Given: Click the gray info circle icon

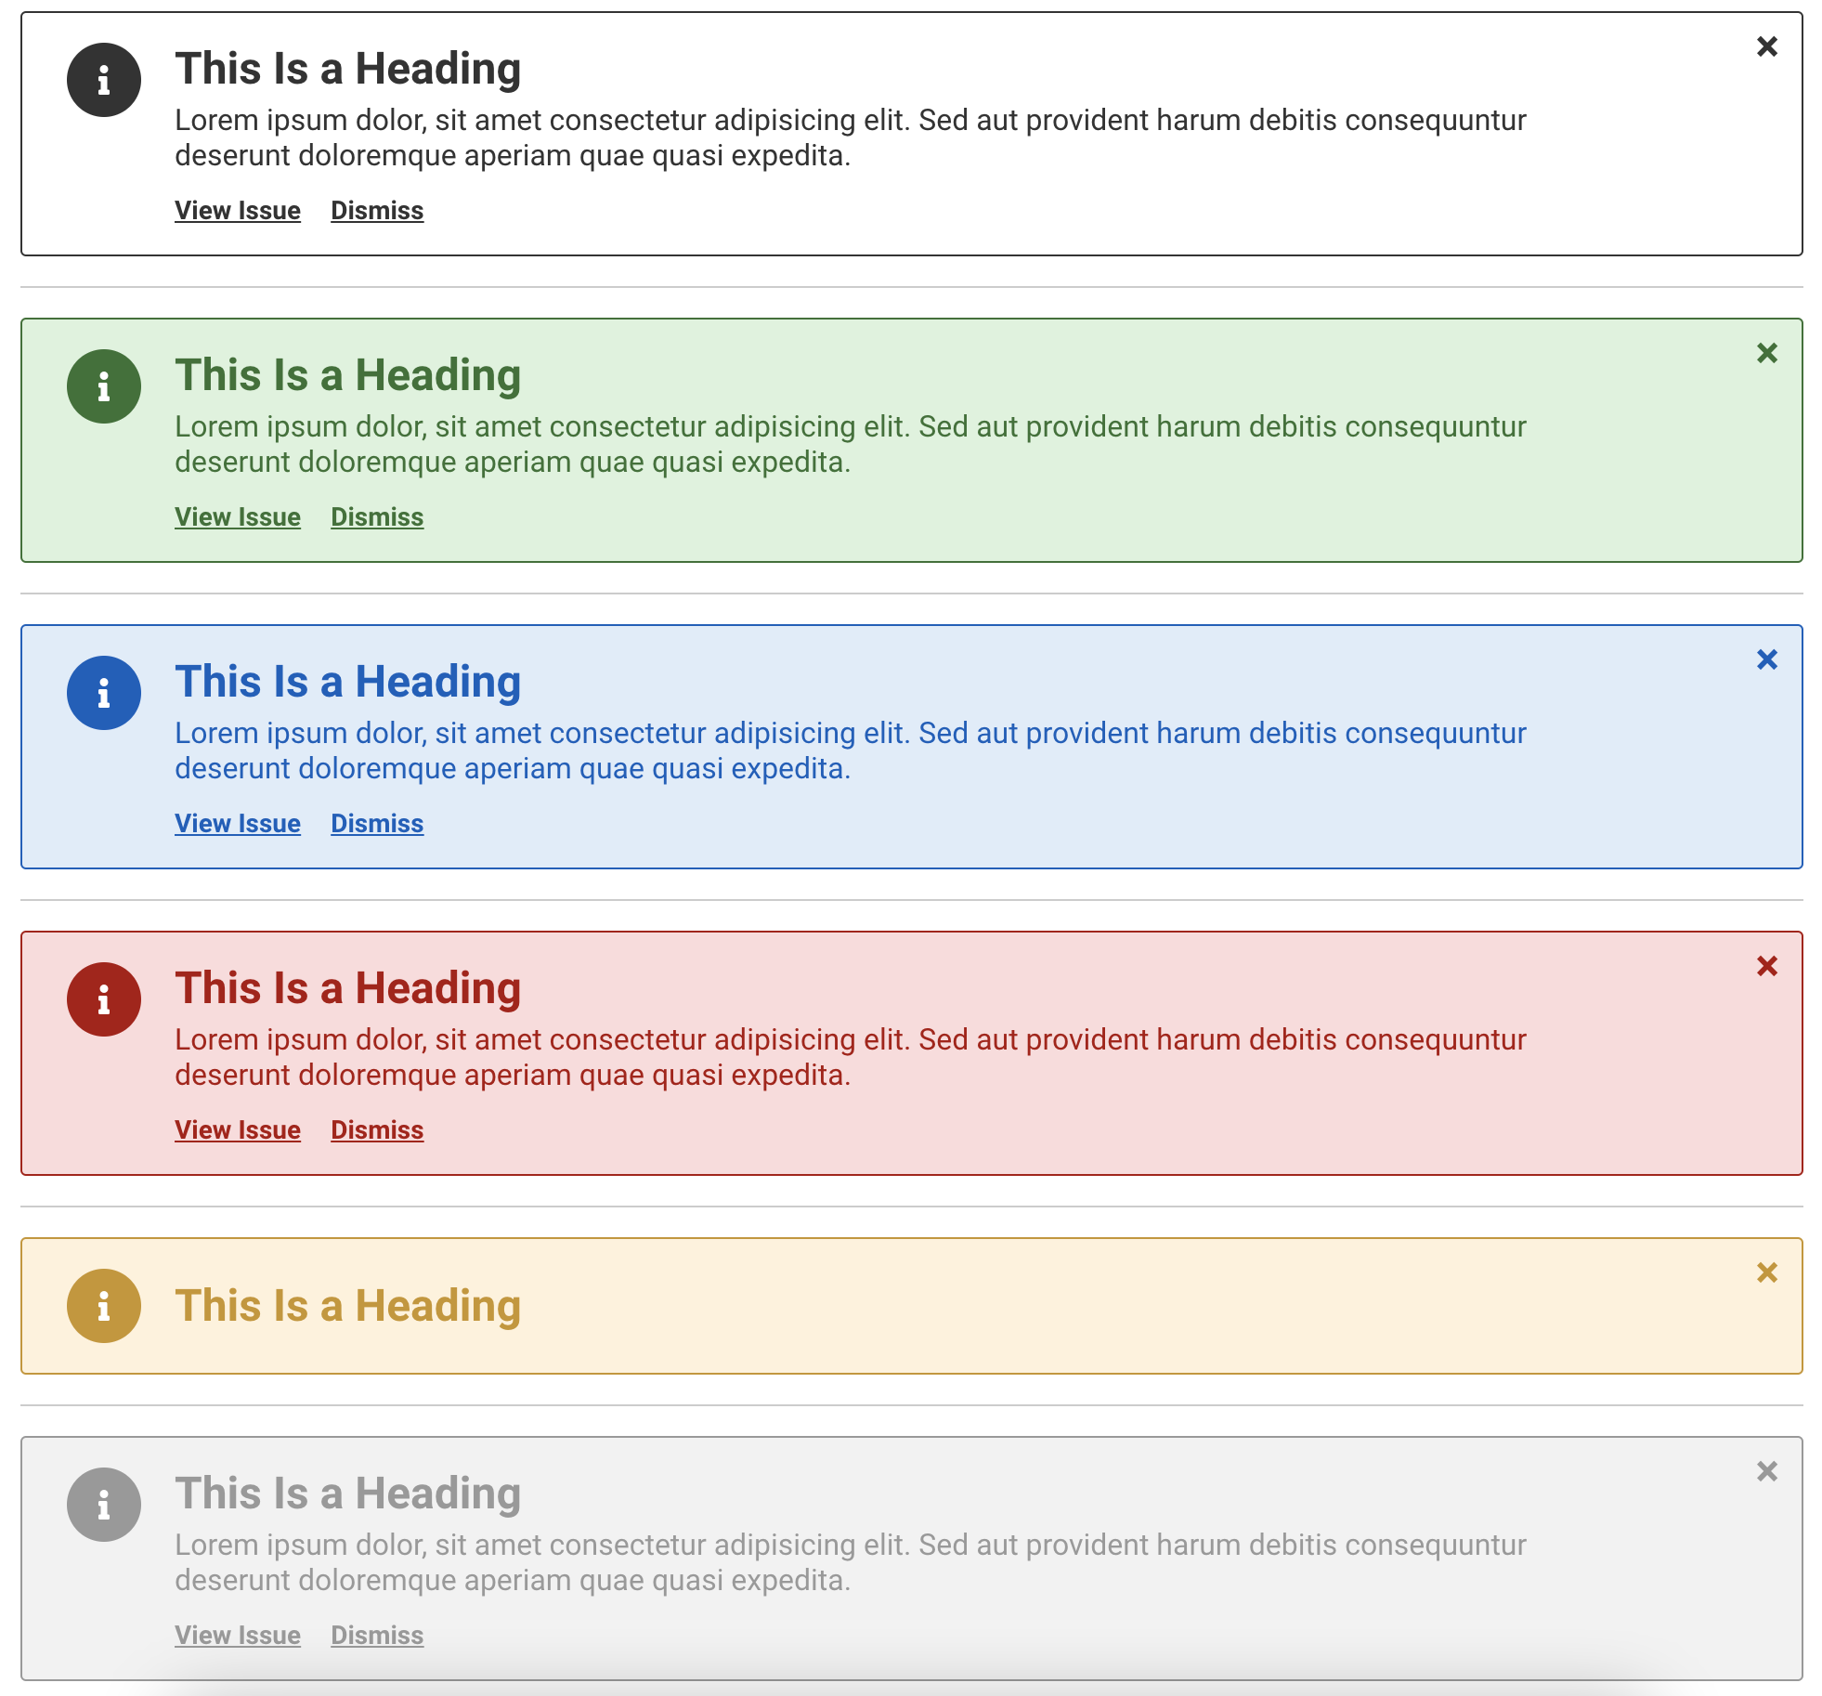Looking at the screenshot, I should 103,1505.
